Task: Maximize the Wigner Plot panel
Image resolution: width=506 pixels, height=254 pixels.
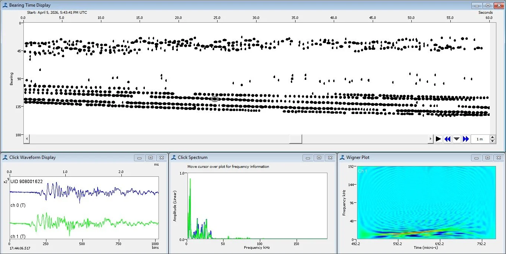Action: (x=488, y=157)
